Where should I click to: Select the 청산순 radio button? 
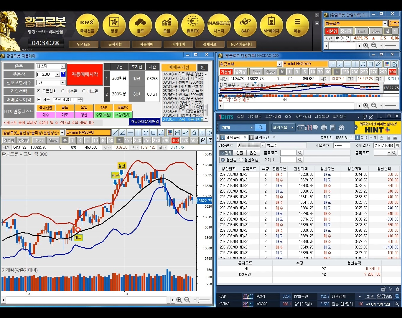223,160
